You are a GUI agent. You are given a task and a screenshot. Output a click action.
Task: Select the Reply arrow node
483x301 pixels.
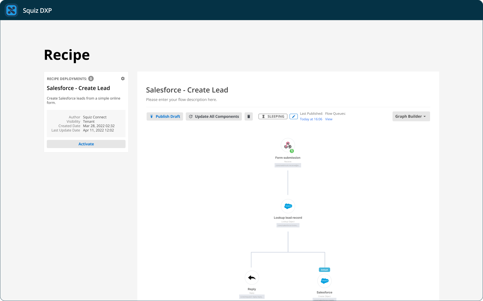(x=252, y=278)
